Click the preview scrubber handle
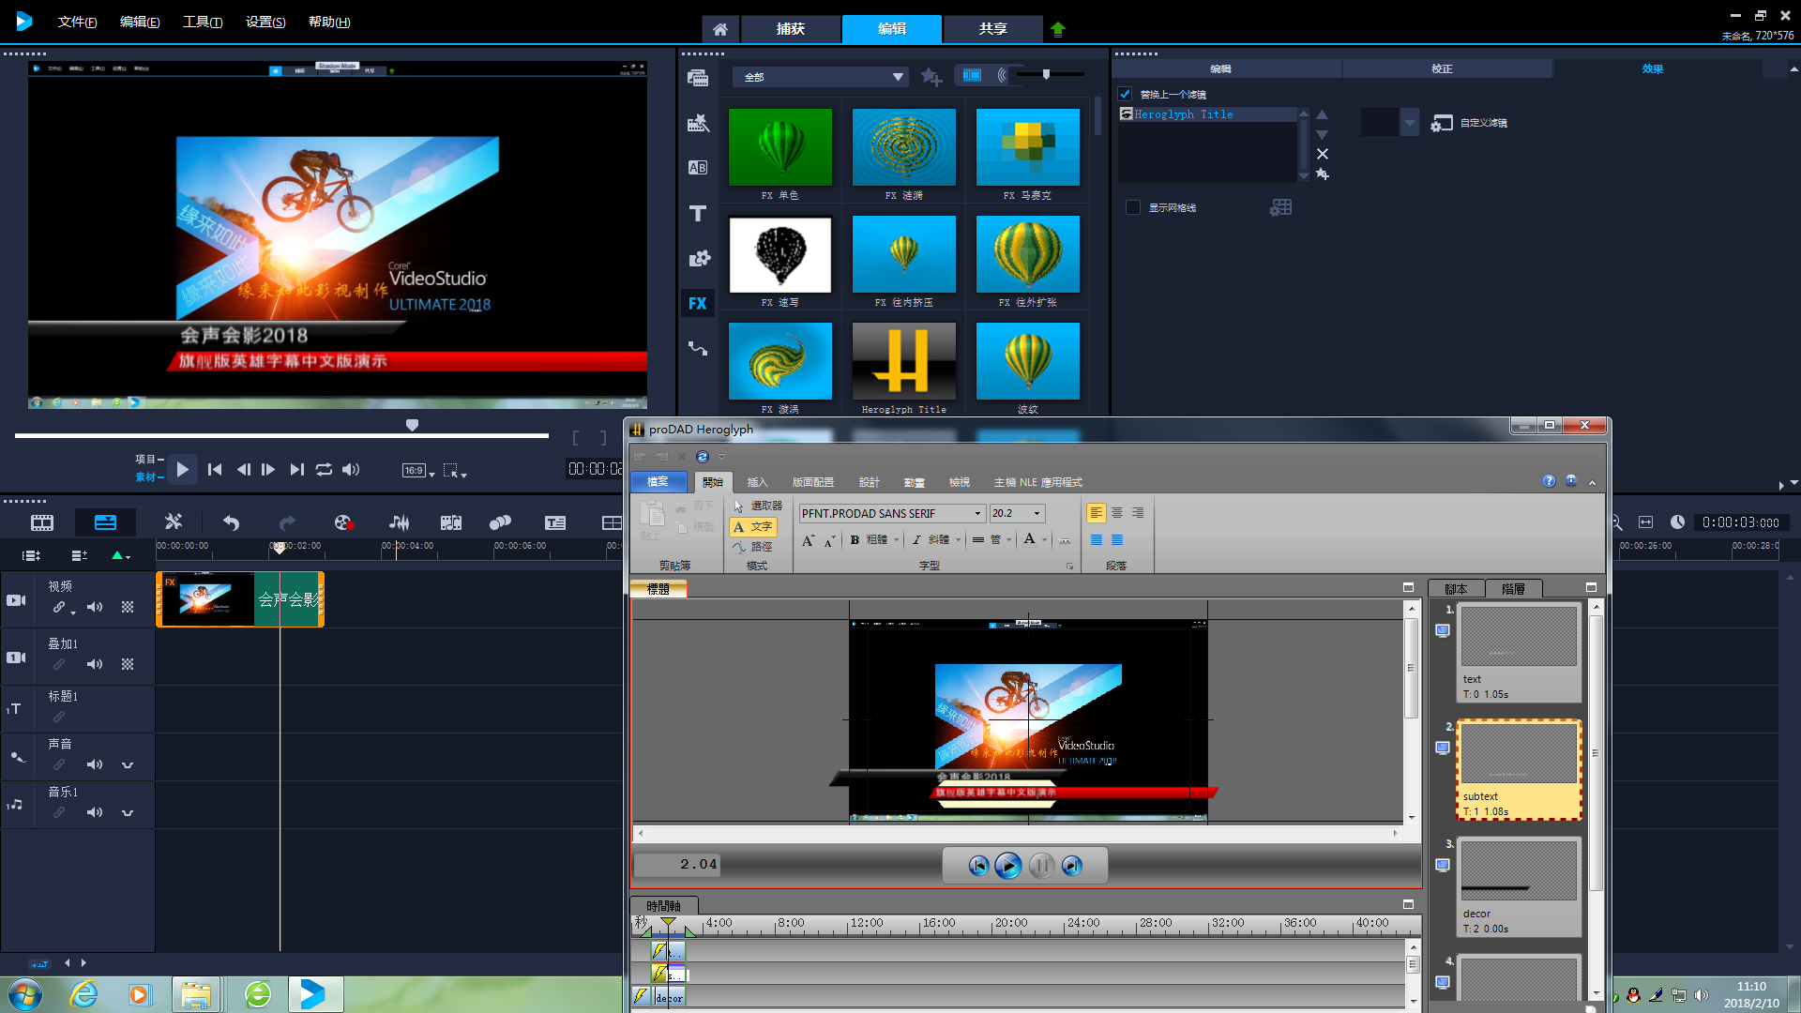The image size is (1801, 1013). 412,426
